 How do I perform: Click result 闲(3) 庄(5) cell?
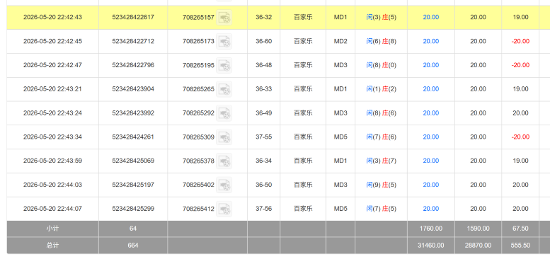[382, 17]
